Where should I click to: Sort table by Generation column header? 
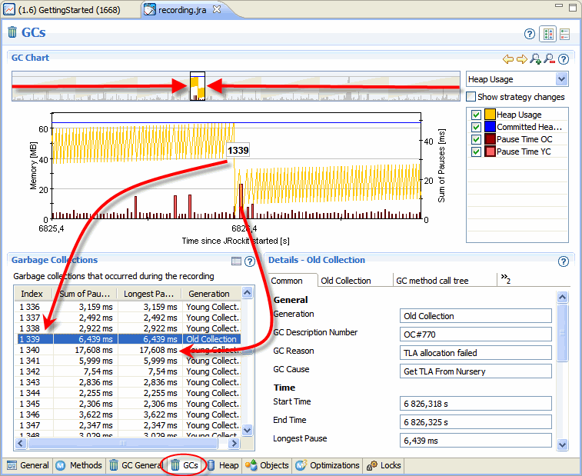(x=209, y=294)
